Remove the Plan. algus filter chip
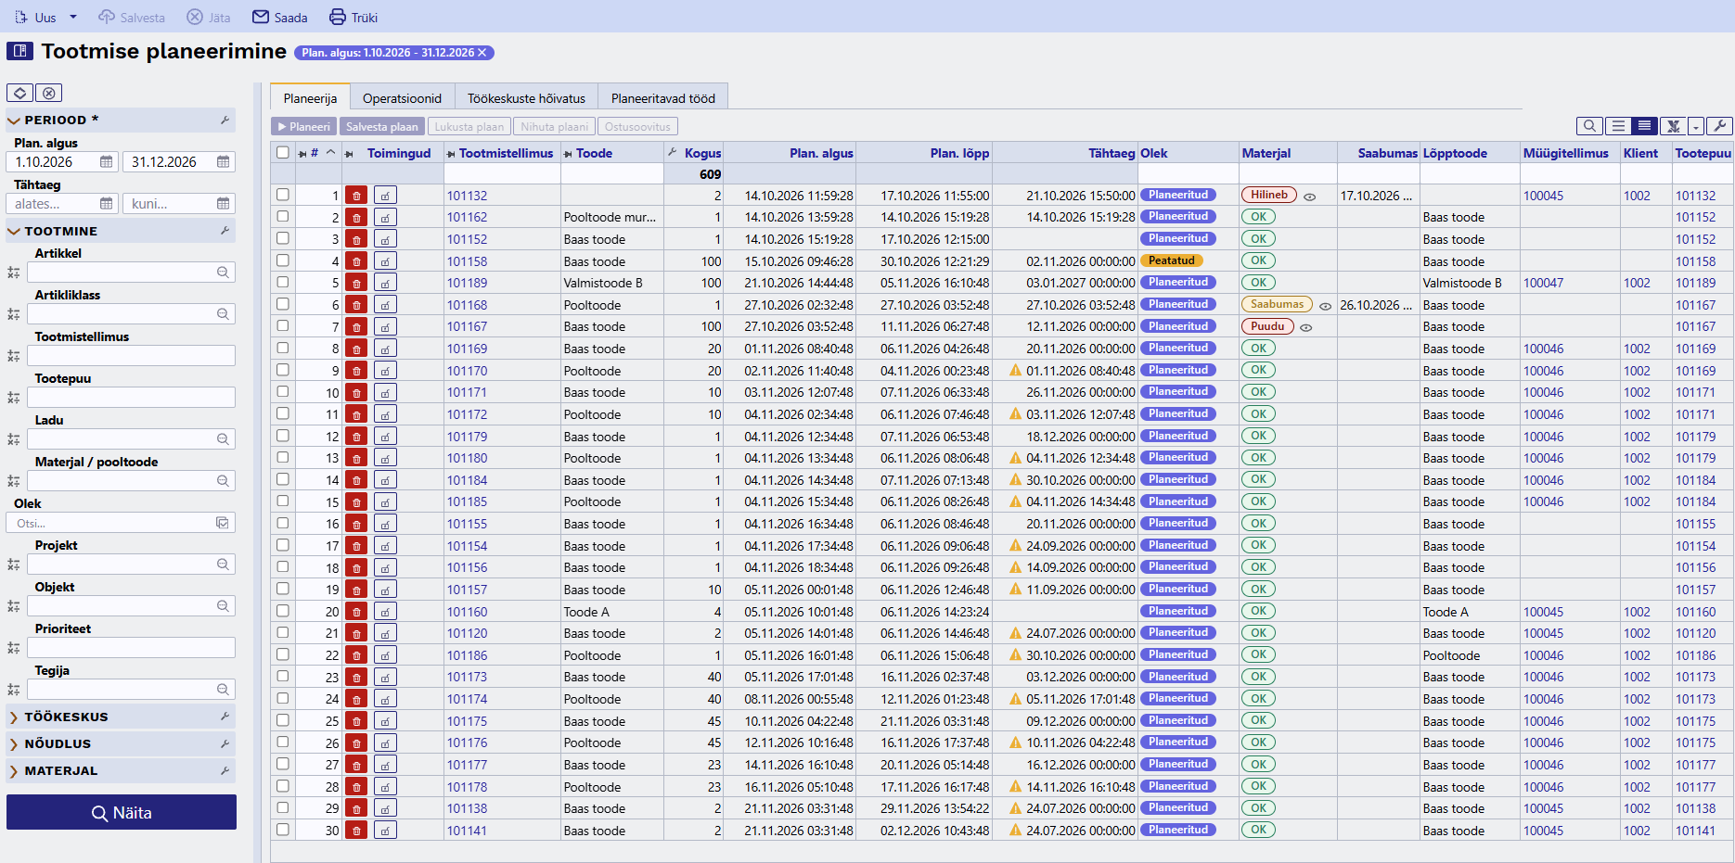 pyautogui.click(x=482, y=53)
